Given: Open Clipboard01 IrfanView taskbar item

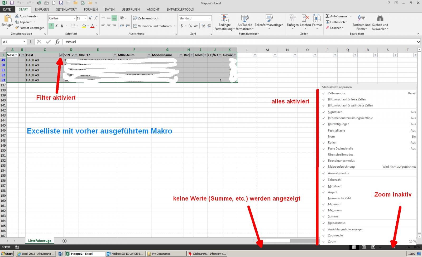Looking at the screenshot, I should tap(207, 254).
